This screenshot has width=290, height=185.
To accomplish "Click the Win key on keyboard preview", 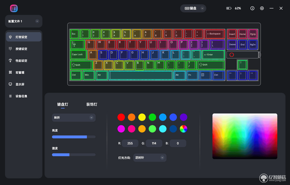I will pos(88,75).
